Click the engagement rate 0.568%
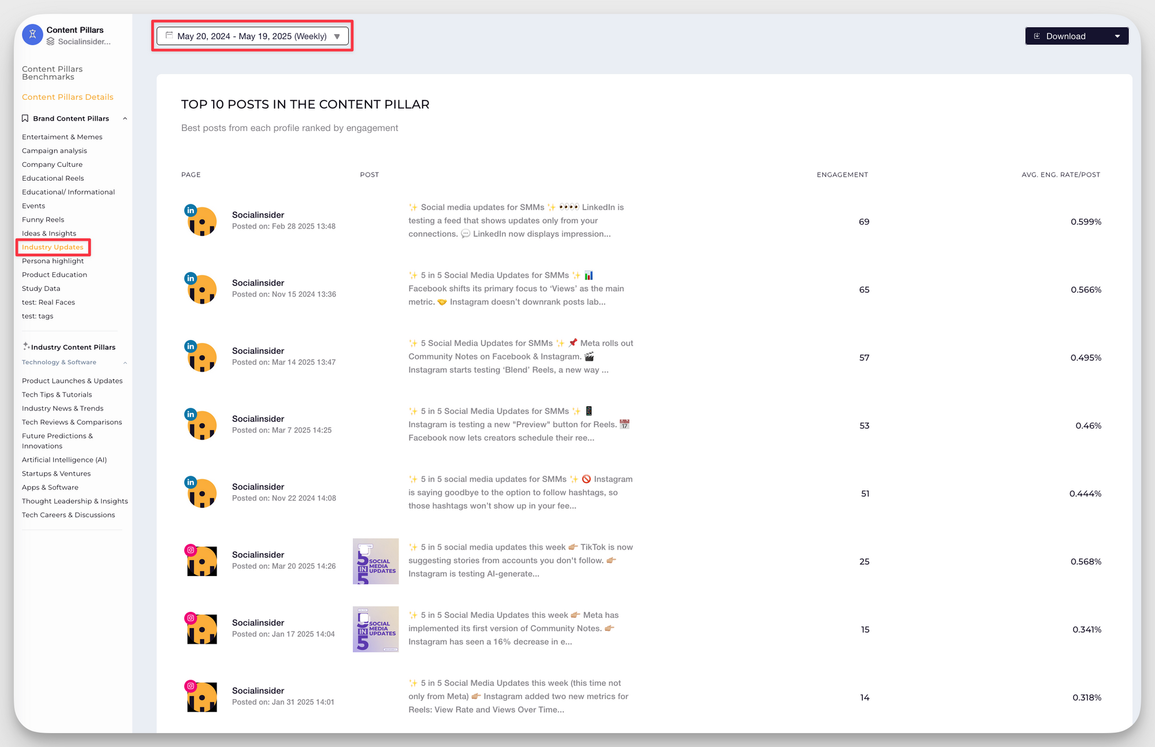 tap(1086, 562)
